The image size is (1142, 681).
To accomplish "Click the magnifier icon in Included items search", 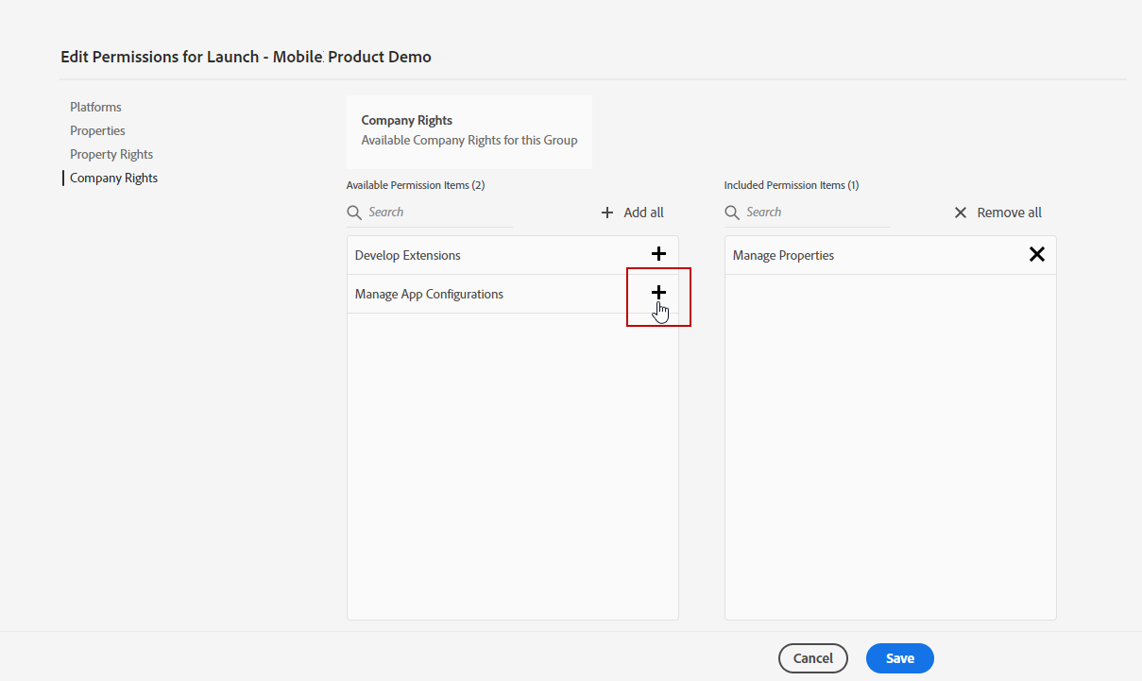I will (732, 213).
